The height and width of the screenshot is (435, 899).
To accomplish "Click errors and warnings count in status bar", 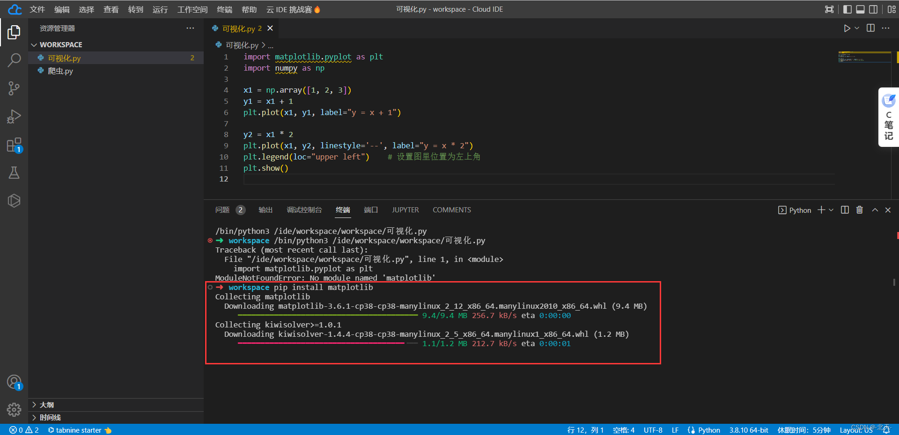I will click(24, 430).
